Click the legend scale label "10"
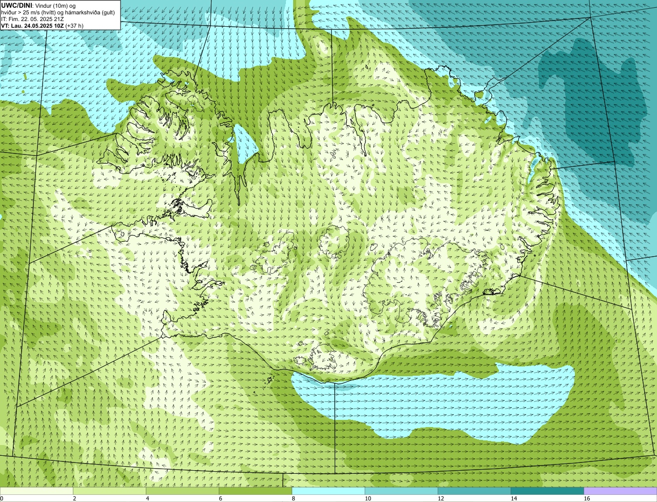This screenshot has height=502, width=657. coord(368,498)
